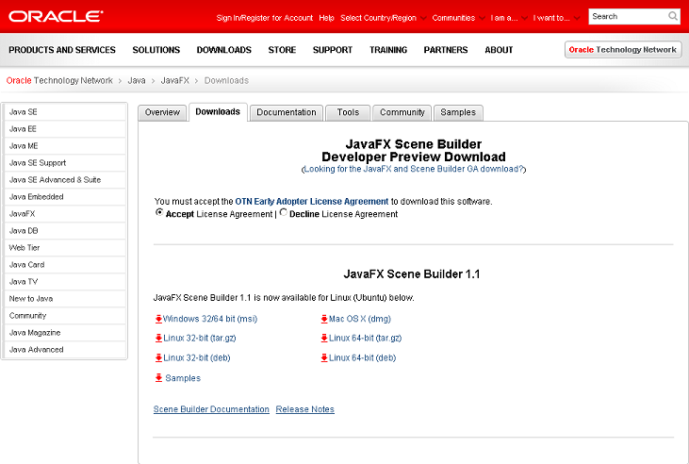Screen dimensions: 689x464
Task: Click download arrow icon beside Linux 32-bit (deb)
Action: tap(158, 358)
